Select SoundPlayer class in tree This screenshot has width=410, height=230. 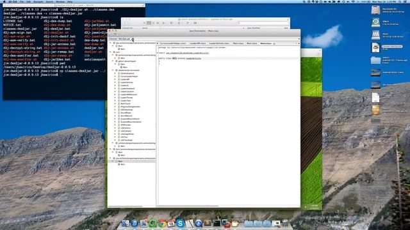pyautogui.click(x=126, y=113)
